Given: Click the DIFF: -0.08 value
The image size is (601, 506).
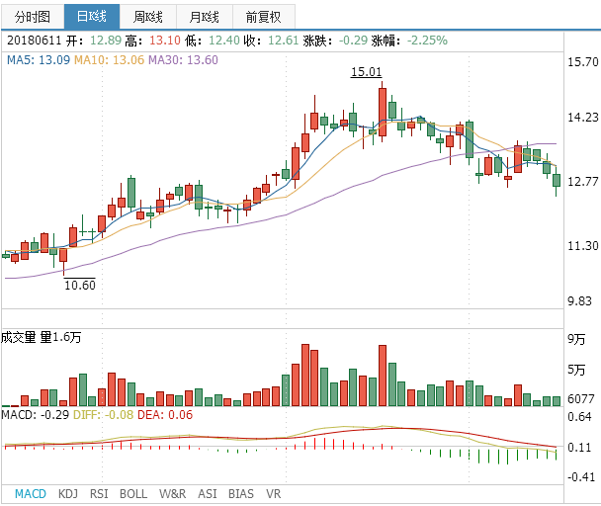Looking at the screenshot, I should pos(103,415).
